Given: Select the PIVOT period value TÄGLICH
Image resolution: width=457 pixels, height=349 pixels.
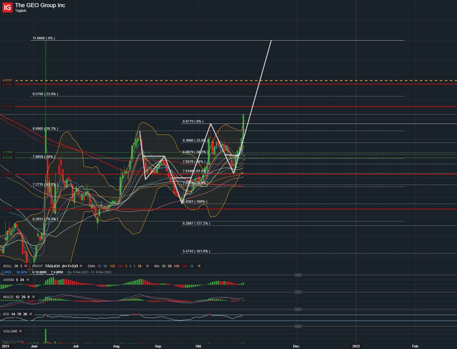Looking at the screenshot, I should pos(52,266).
